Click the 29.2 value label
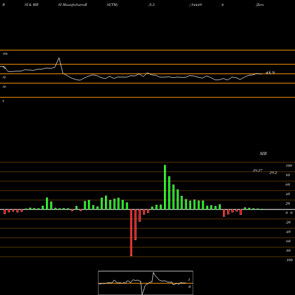This screenshot has height=295, width=295. (x=273, y=173)
